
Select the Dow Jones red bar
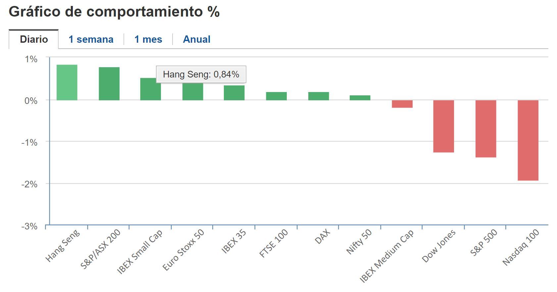point(444,126)
